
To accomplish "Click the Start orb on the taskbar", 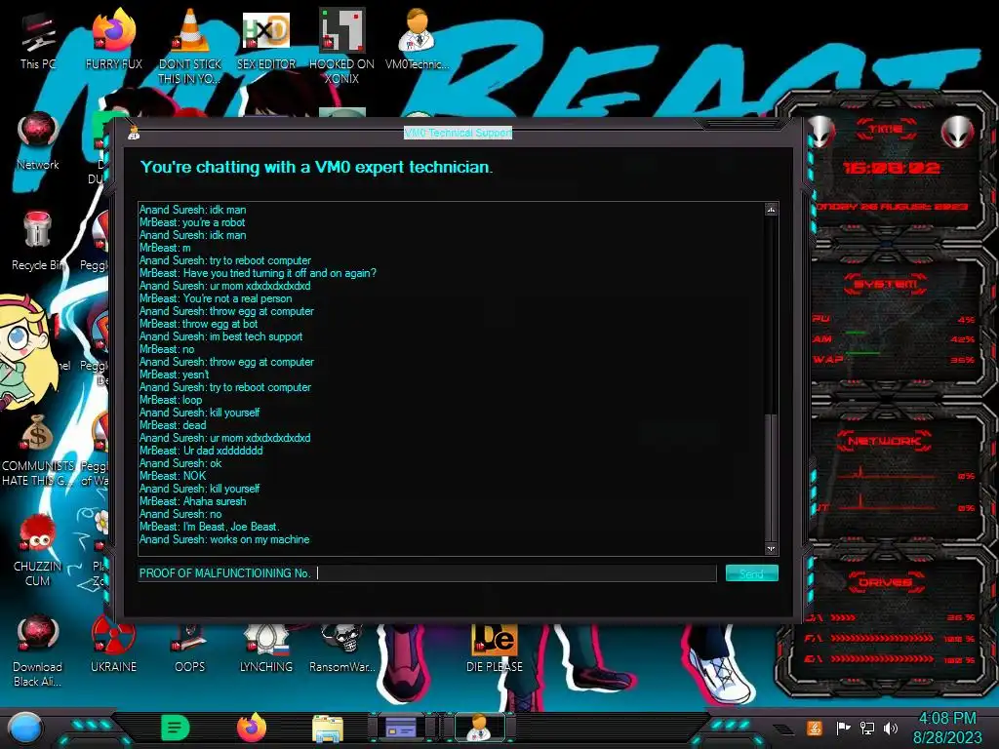I will tap(24, 728).
